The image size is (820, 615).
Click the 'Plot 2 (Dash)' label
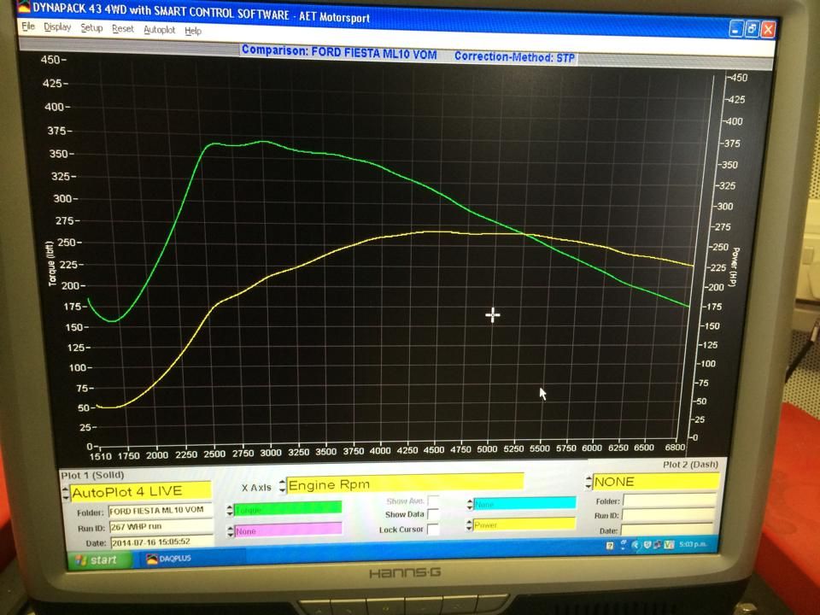(x=690, y=464)
